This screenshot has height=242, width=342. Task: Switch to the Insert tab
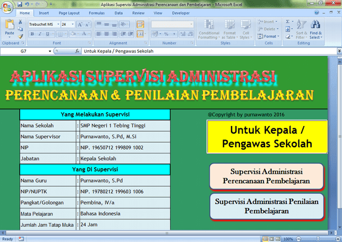[44, 13]
